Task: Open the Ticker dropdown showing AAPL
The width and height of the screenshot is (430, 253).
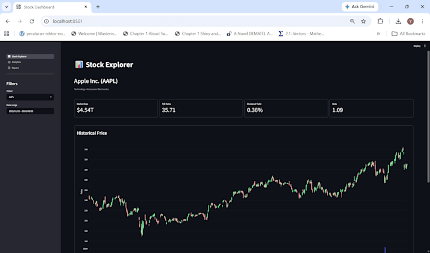Action: pyautogui.click(x=30, y=97)
